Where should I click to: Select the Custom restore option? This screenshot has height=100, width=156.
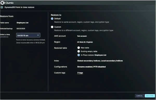click(52, 27)
